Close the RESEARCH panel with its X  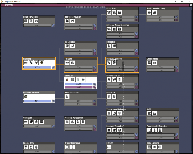[x=191, y=5]
